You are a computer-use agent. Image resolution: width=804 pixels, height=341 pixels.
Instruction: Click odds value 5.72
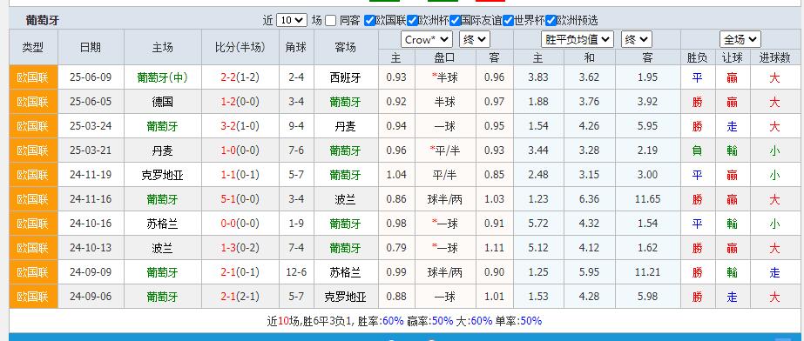538,224
